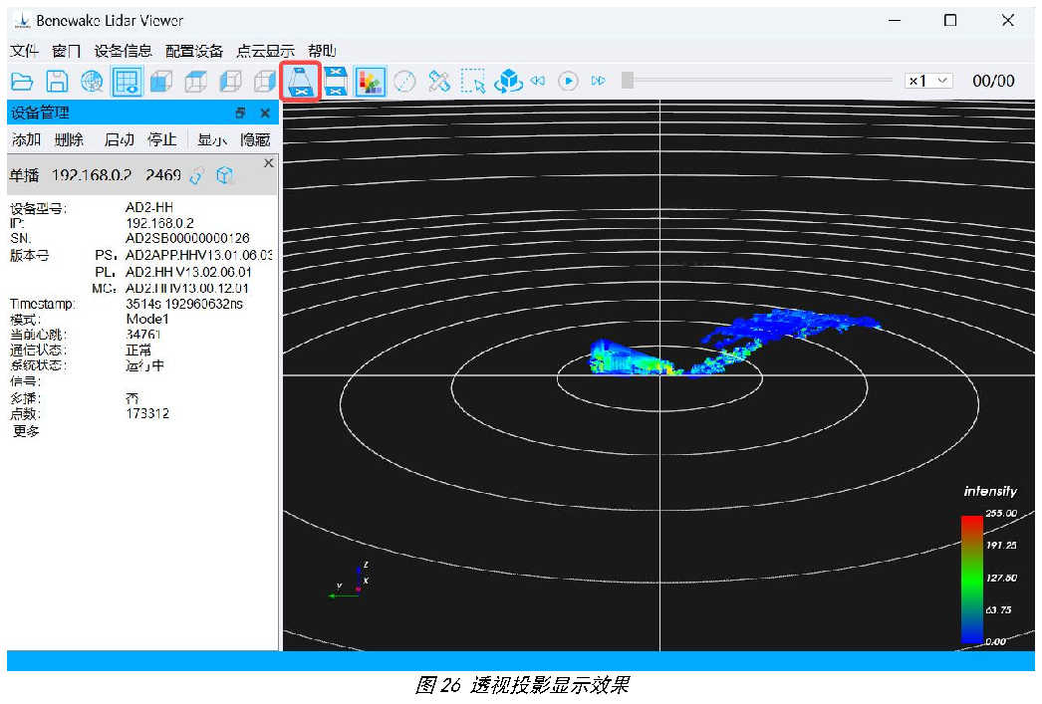Click the save disk icon in toolbar
The height and width of the screenshot is (704, 1042).
click(x=57, y=82)
